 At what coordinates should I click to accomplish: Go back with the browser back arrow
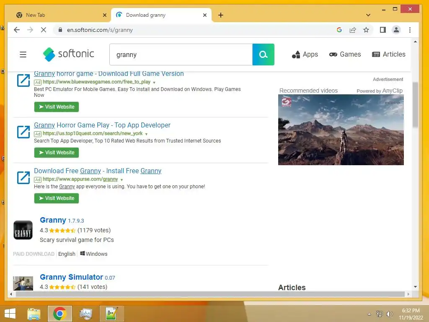[17, 30]
